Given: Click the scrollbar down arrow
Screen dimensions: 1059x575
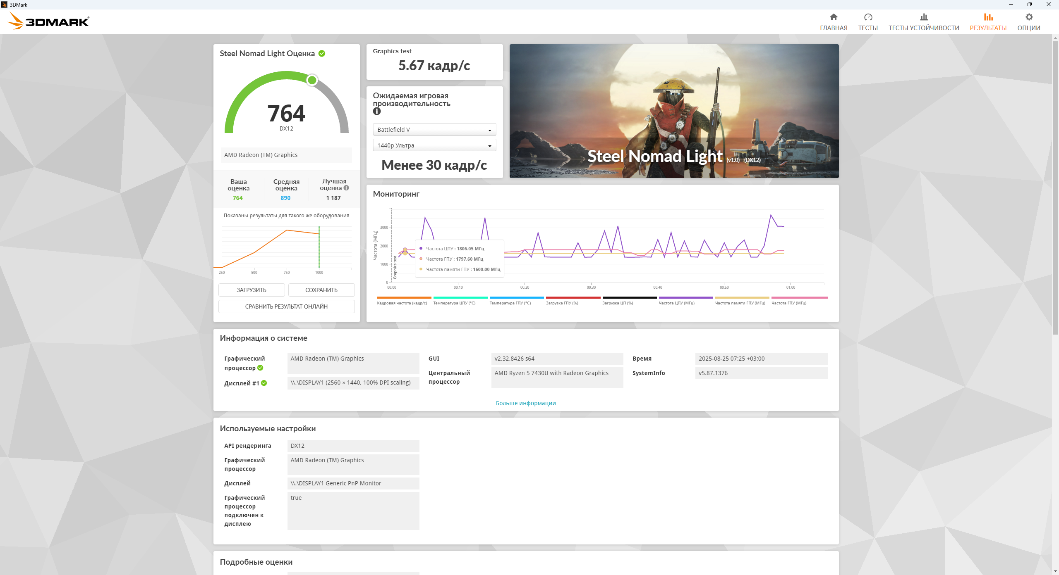Looking at the screenshot, I should click(x=1055, y=571).
